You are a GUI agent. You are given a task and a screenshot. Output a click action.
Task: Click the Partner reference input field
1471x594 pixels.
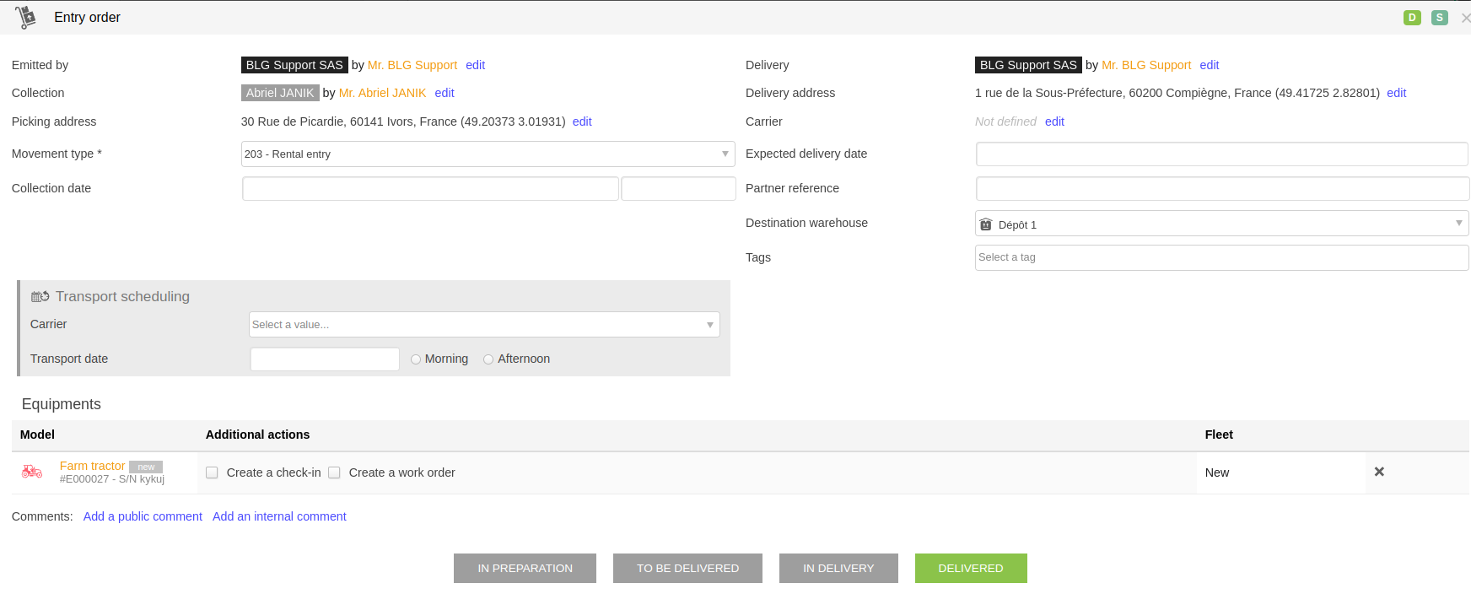click(x=1221, y=189)
